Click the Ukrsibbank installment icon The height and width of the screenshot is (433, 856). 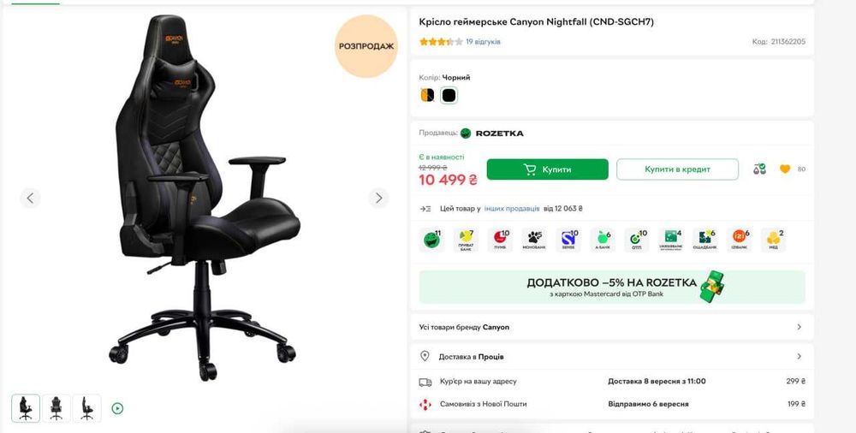(671, 240)
